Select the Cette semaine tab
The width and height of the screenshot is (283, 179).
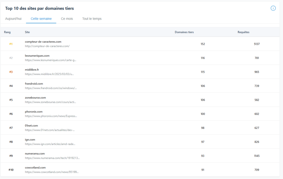41,19
